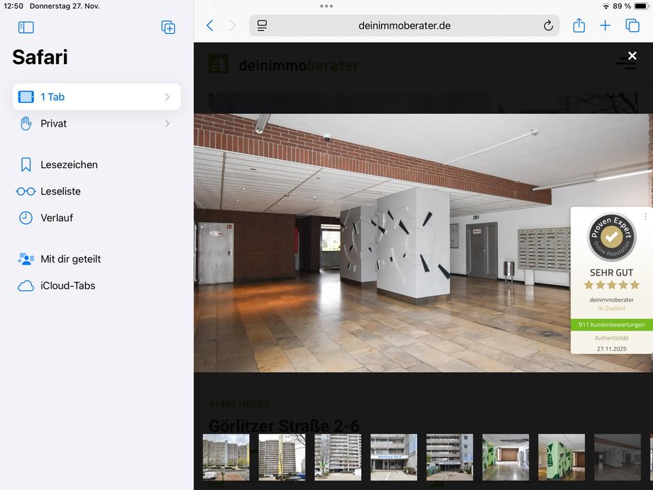
Task: Open the website hamburger menu
Action: (625, 63)
